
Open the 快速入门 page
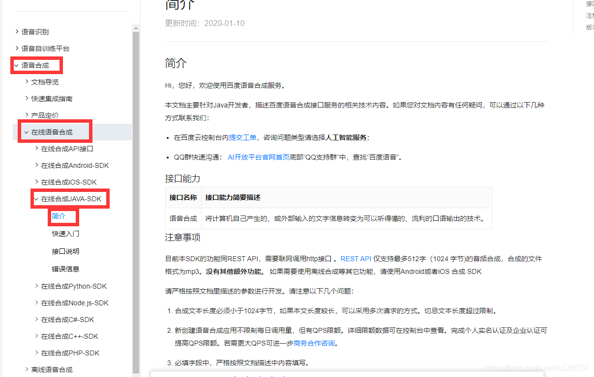coord(64,233)
